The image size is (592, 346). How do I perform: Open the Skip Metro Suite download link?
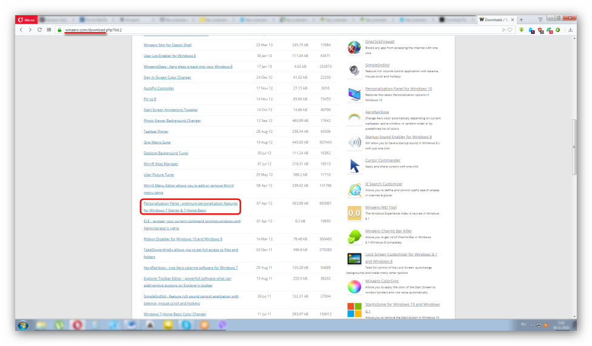[157, 142]
